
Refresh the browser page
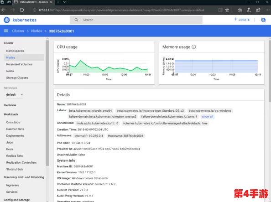click(x=22, y=10)
